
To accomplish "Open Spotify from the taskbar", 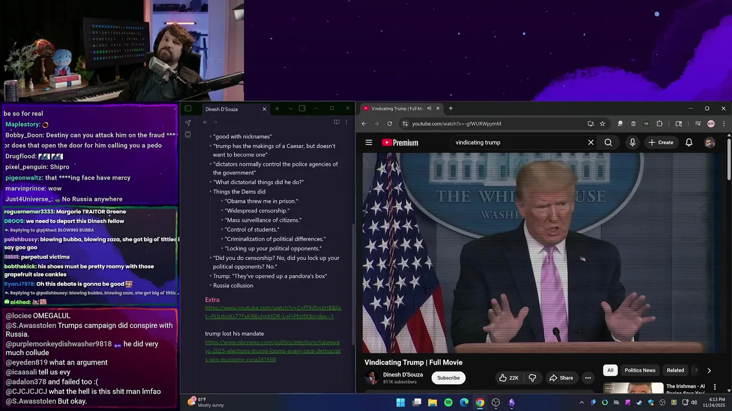I will coord(448,402).
